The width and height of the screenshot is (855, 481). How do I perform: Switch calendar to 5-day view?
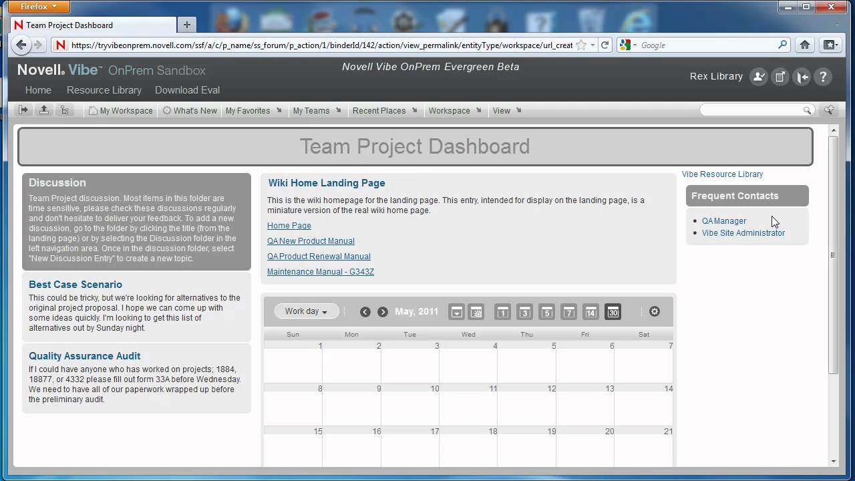547,312
